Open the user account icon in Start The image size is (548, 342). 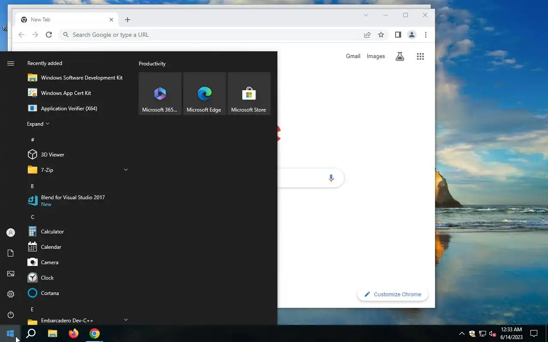[x=11, y=233]
